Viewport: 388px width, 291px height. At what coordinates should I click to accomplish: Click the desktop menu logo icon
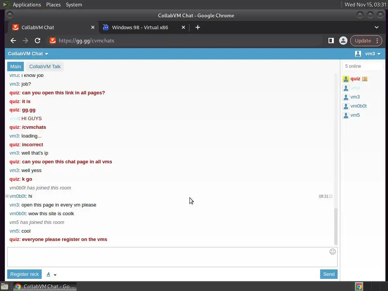pos(6,5)
